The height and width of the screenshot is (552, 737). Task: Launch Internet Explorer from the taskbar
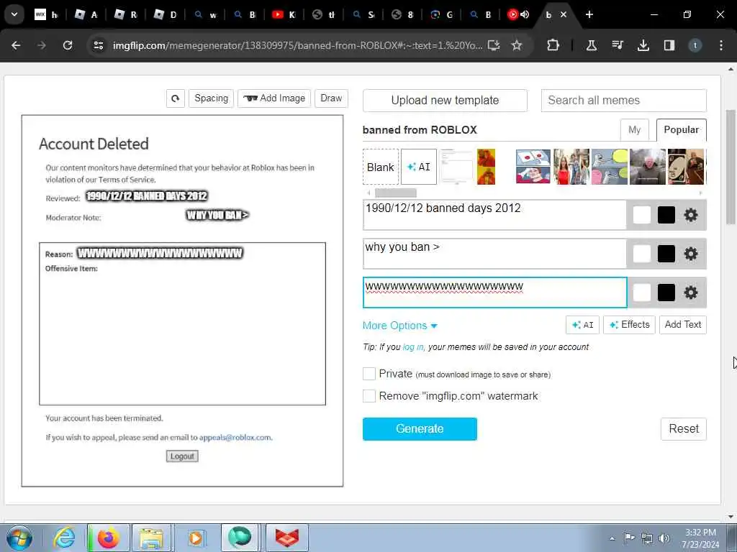64,538
